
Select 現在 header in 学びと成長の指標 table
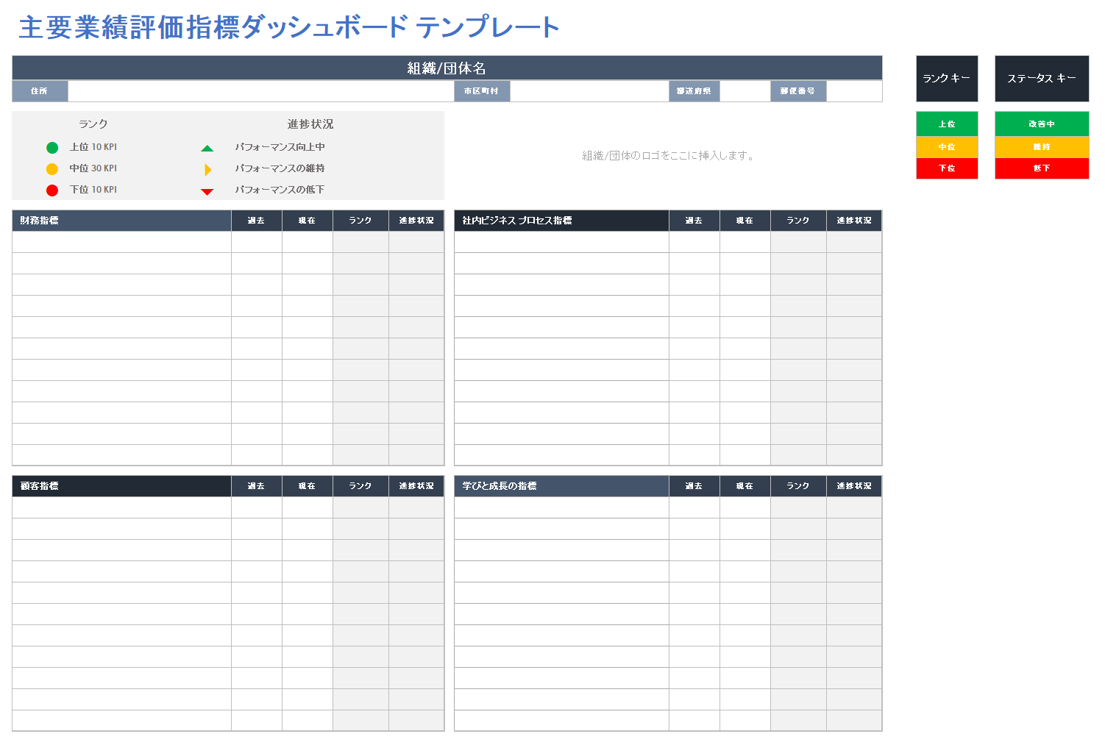(x=745, y=486)
